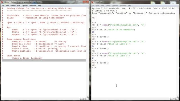Click f.write('This is line 2') in shell
Viewport: 180px width, 101px height.
click(113, 44)
